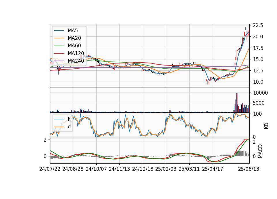Click the MA240 legend label
Viewport: 277px width, 199px height.
point(76,61)
